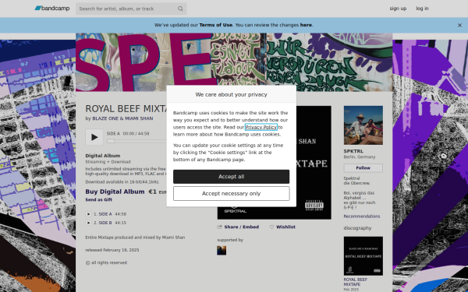
Task: Add the album to Wishlist
Action: [x=282, y=227]
